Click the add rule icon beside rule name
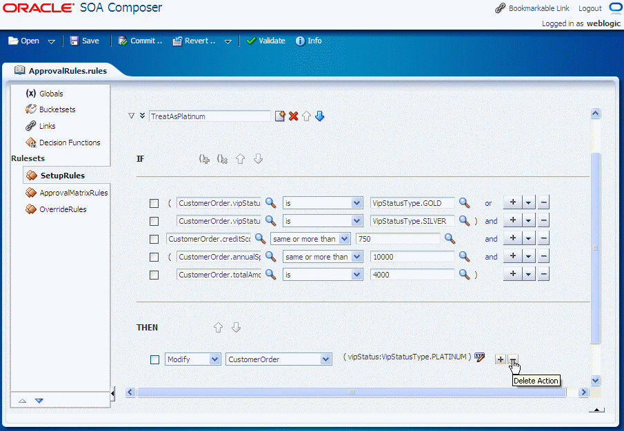Screen dimensions: 624x431 click(x=280, y=116)
